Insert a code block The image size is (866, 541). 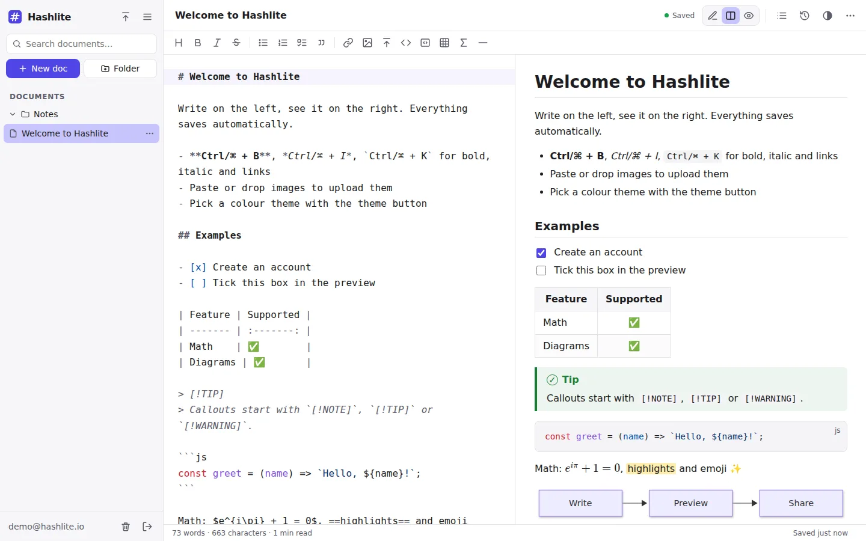(425, 43)
